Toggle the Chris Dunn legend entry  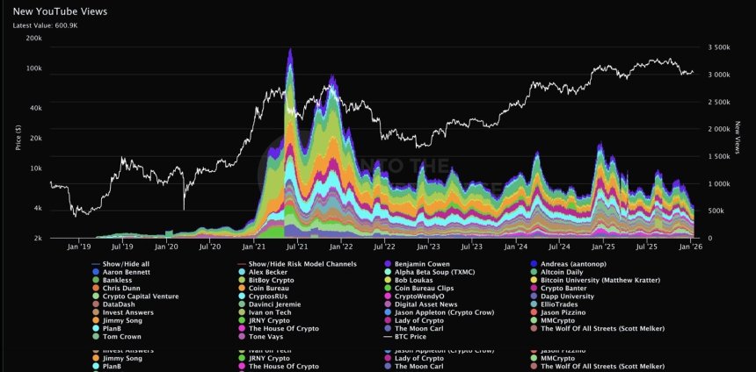[116, 289]
